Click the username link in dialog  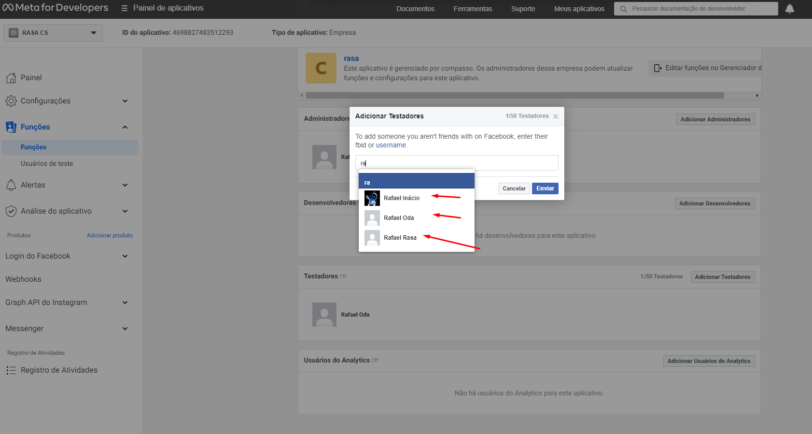point(392,145)
